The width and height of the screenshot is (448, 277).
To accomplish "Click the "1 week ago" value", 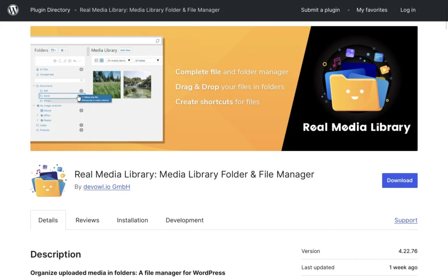I will (403, 267).
